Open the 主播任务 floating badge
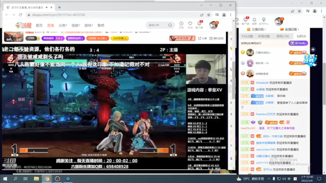 point(310,60)
